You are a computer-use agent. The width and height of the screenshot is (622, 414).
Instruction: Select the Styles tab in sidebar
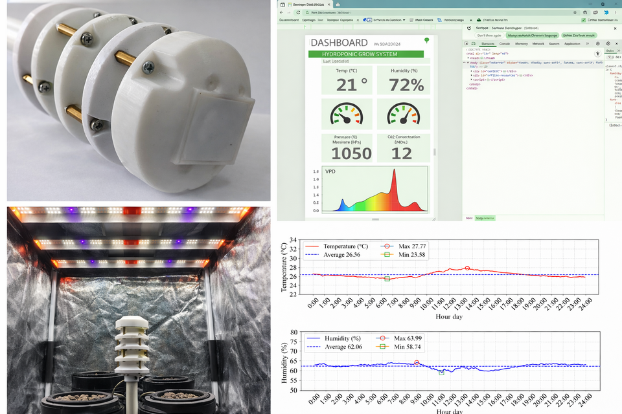click(610, 50)
